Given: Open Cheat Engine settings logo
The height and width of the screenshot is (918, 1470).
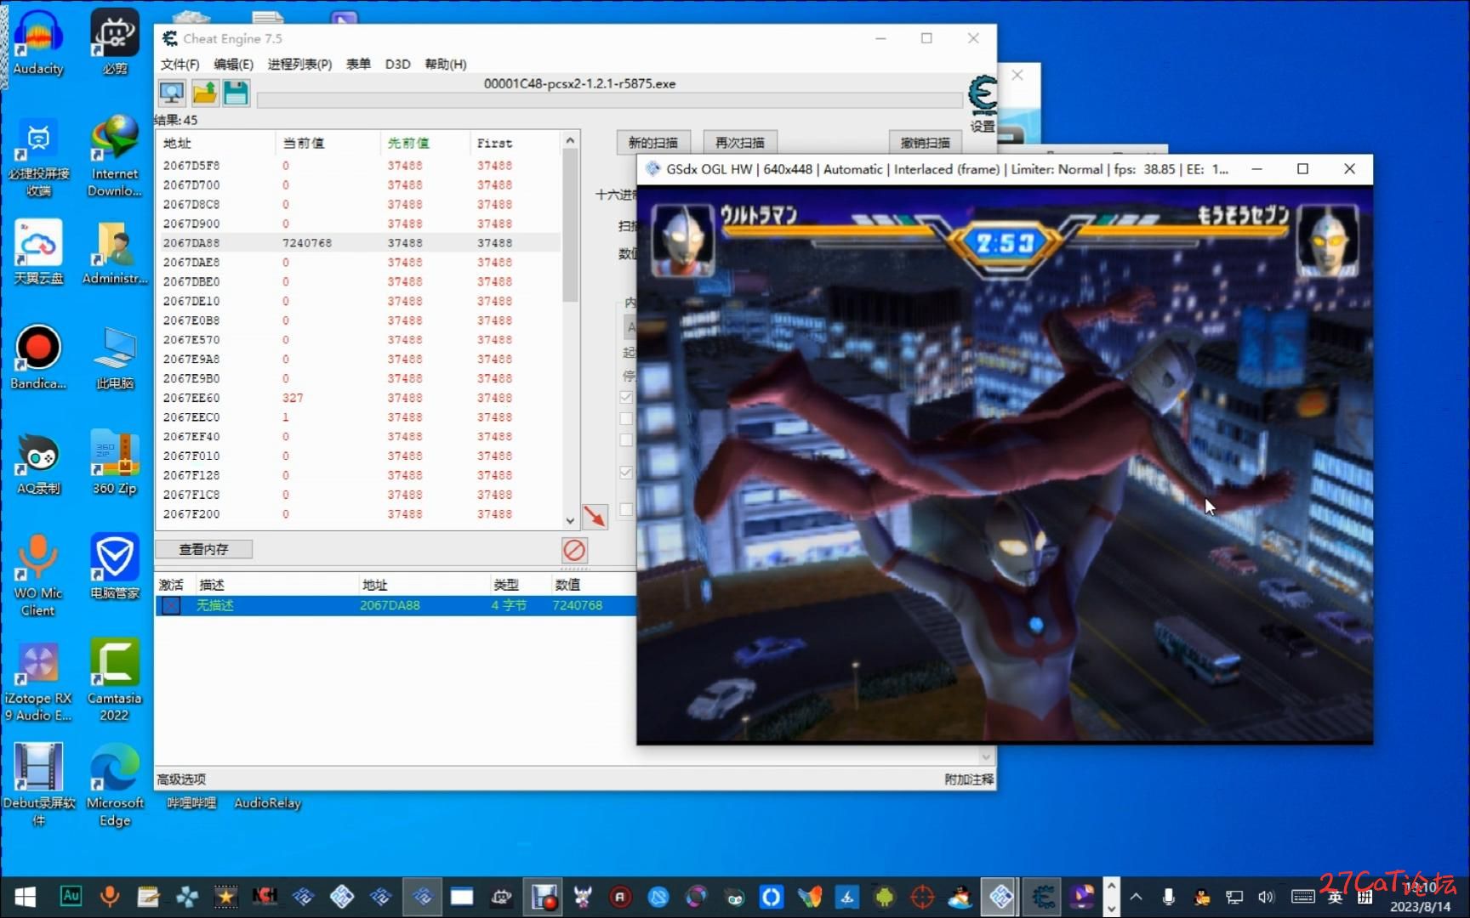Looking at the screenshot, I should 983,95.
